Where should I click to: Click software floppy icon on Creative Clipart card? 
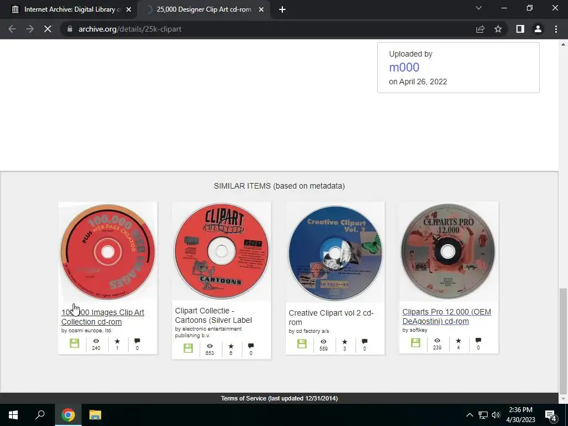click(302, 344)
